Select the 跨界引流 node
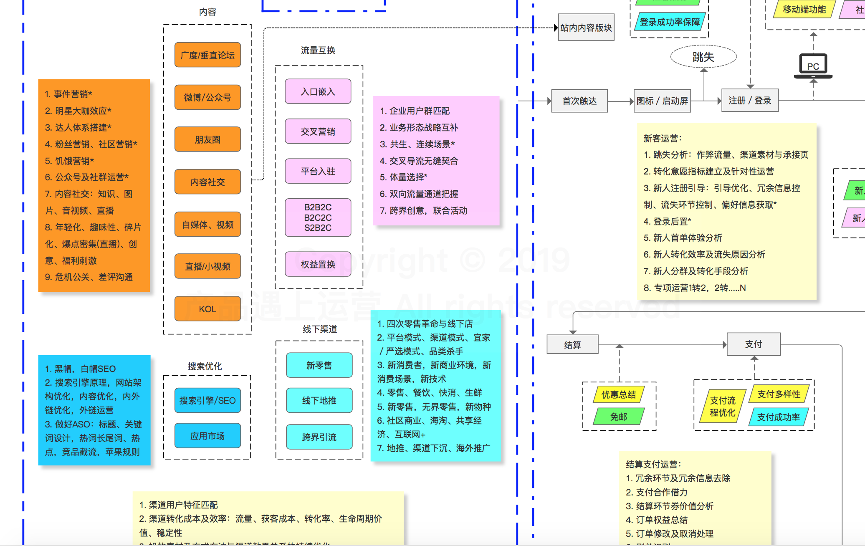Viewport: 865px width, 546px height. coord(319,437)
